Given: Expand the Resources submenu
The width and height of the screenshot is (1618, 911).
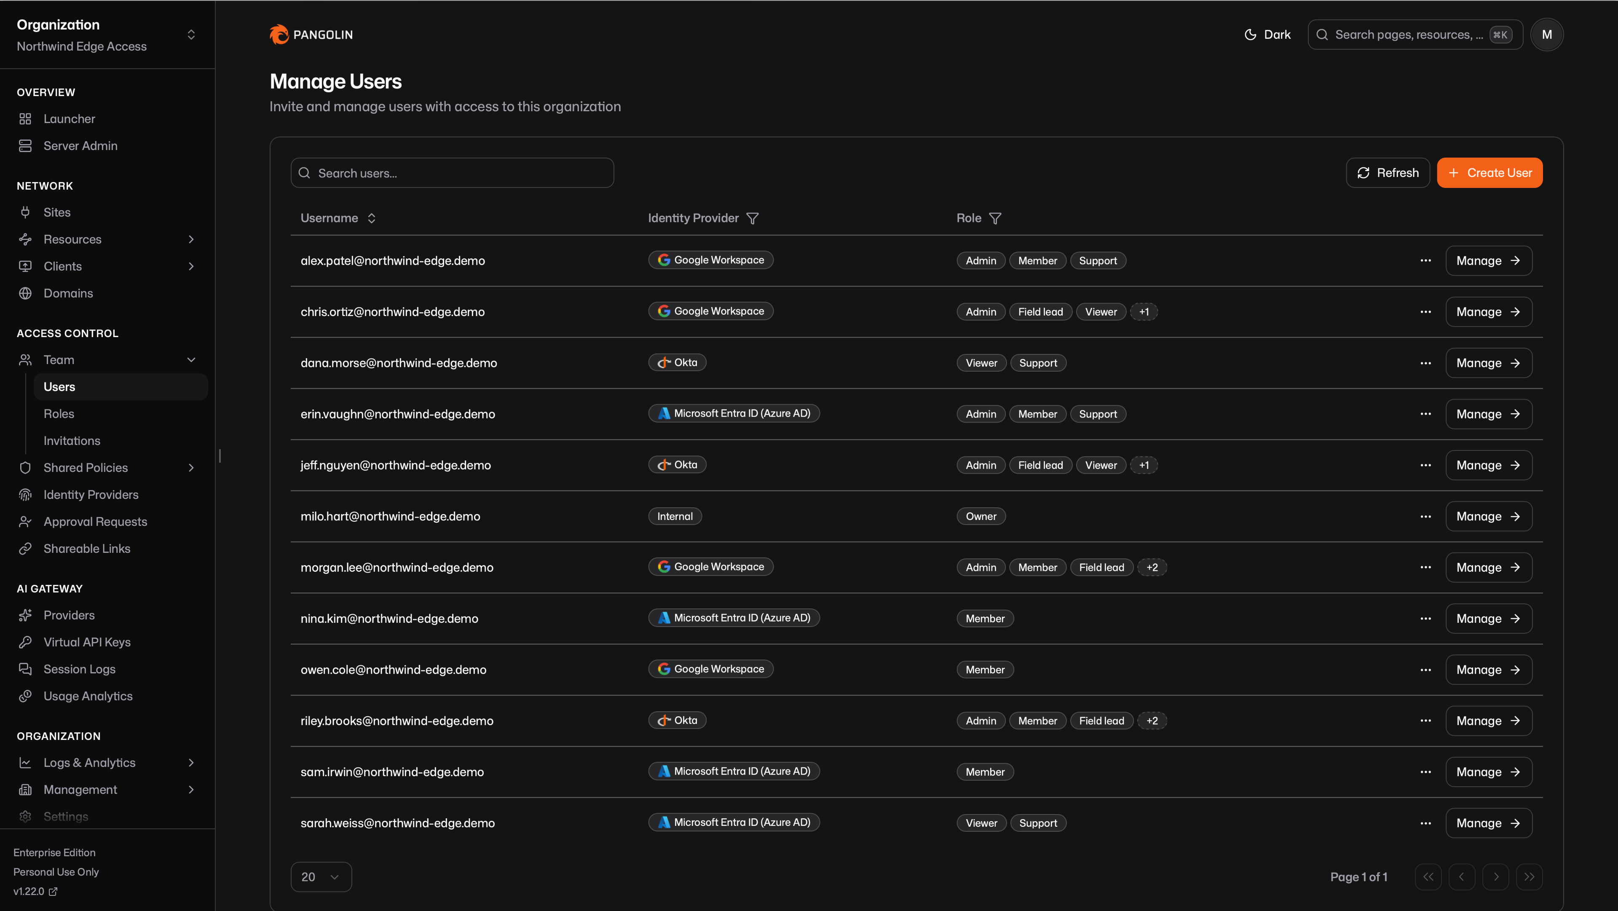Looking at the screenshot, I should tap(192, 239).
